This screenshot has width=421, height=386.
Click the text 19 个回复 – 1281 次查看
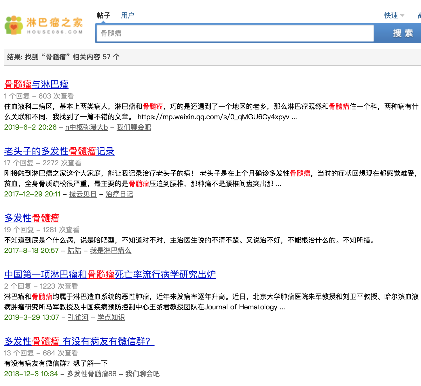pyautogui.click(x=42, y=230)
